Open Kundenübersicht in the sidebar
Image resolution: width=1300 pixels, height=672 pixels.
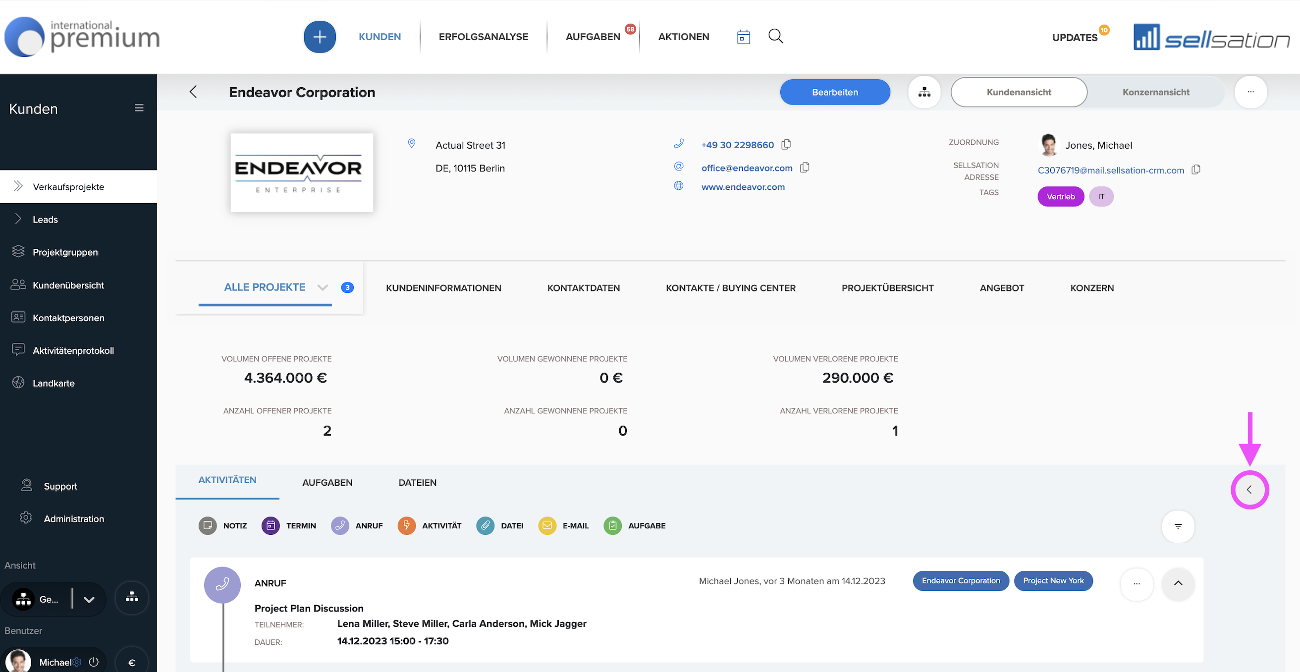pos(78,285)
